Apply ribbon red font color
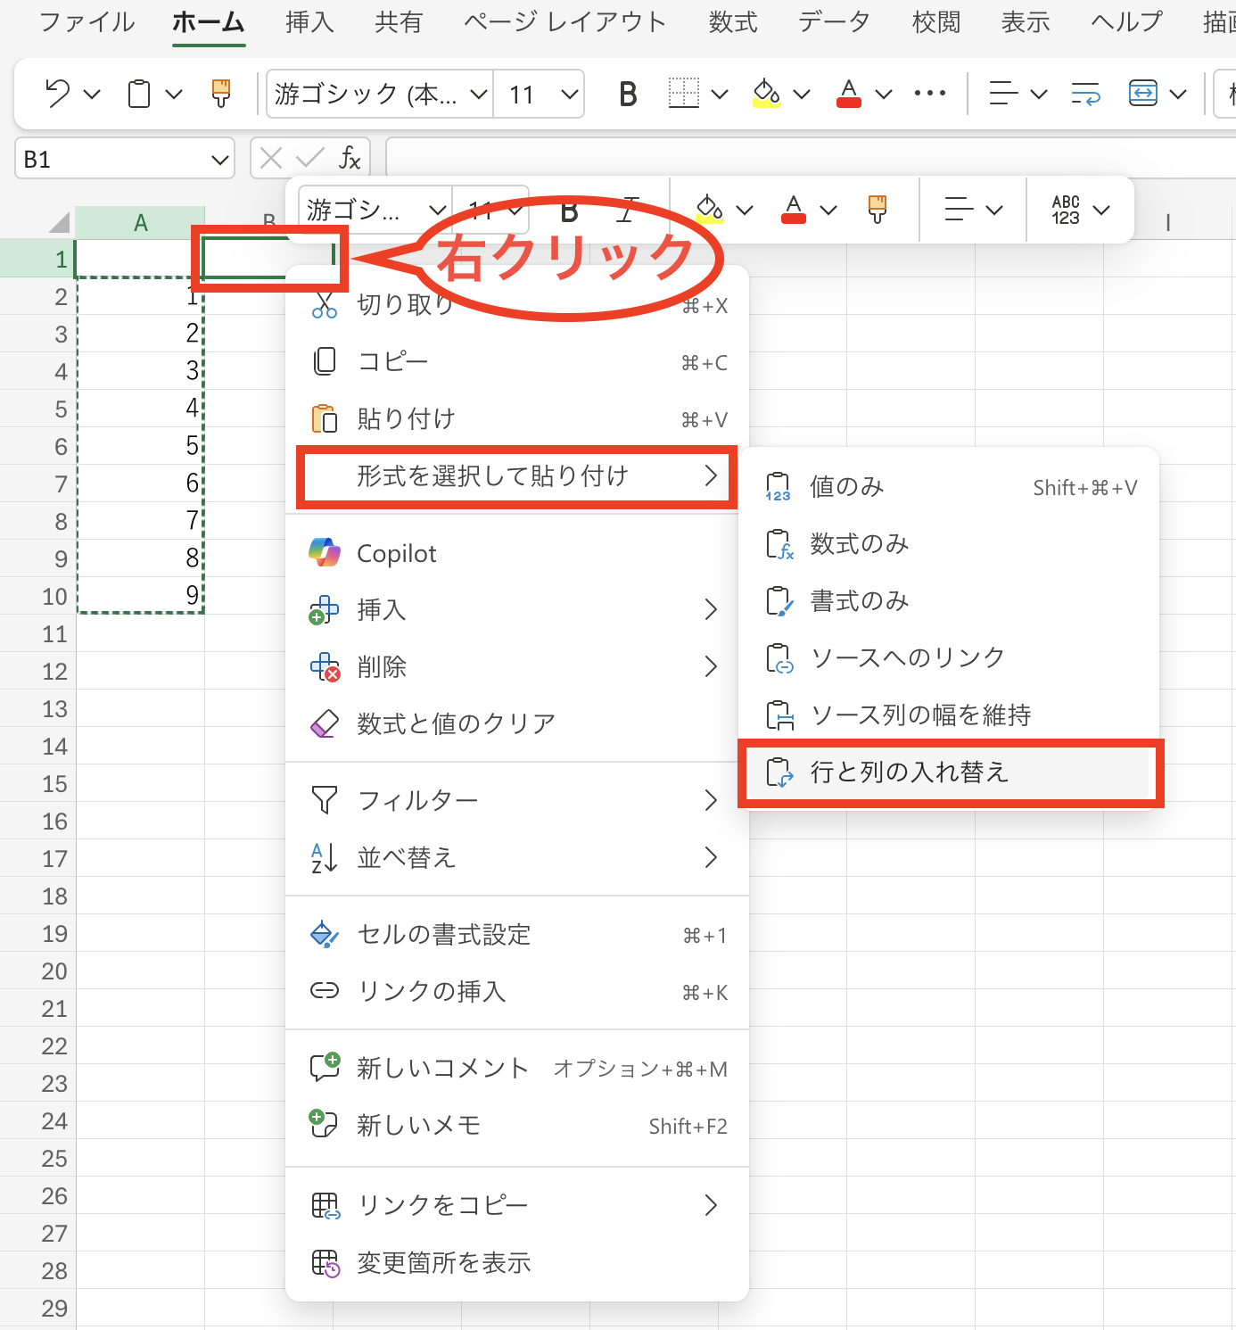The width and height of the screenshot is (1236, 1330). click(x=849, y=94)
